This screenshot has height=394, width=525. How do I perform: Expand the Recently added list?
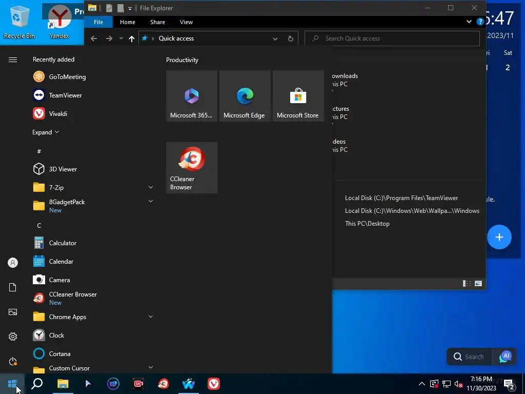[x=46, y=132]
